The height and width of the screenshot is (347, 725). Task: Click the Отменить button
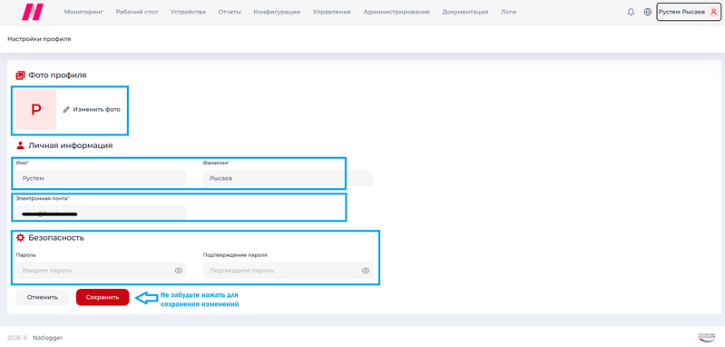pos(43,298)
